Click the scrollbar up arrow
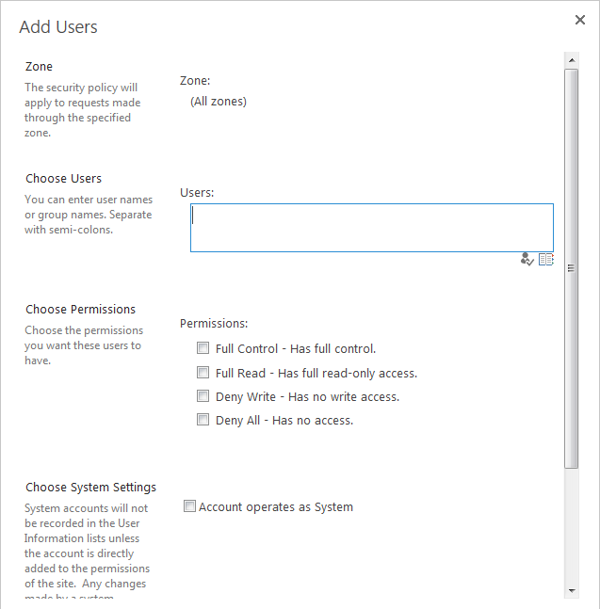 click(x=572, y=60)
